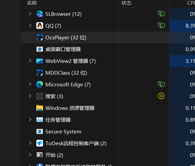Screen dimensions: 195x166
Task: Click the suspended pause icon for 搜索
Action: coord(161,96)
